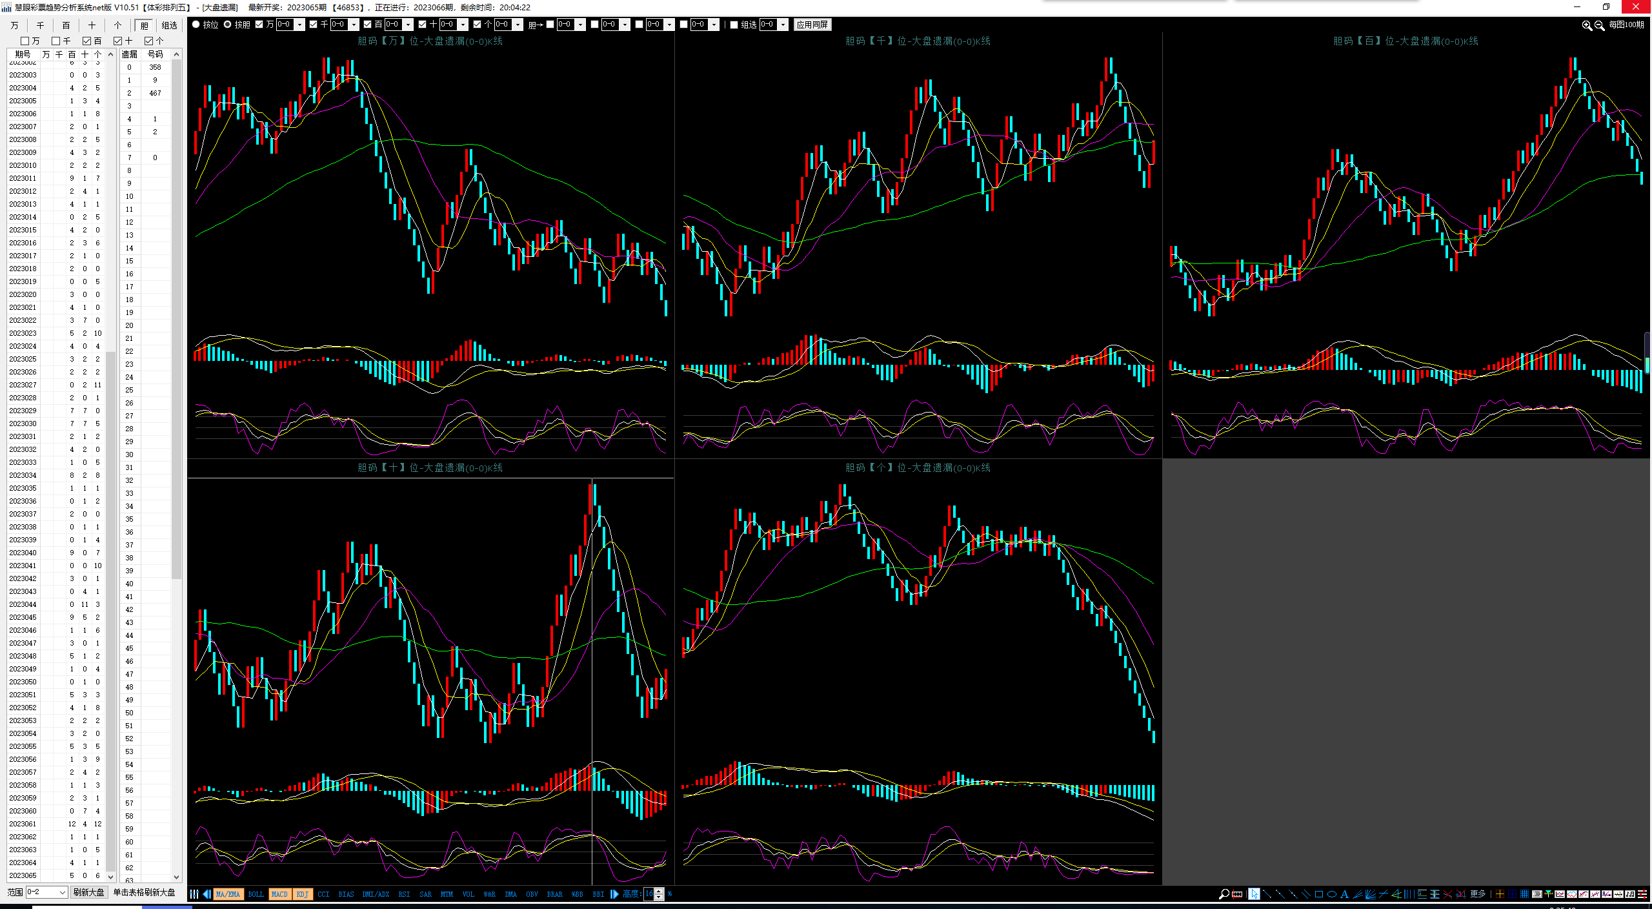This screenshot has height=909, width=1652.
Task: Toggle the 组选 checkbox in top toolbar
Action: [734, 25]
